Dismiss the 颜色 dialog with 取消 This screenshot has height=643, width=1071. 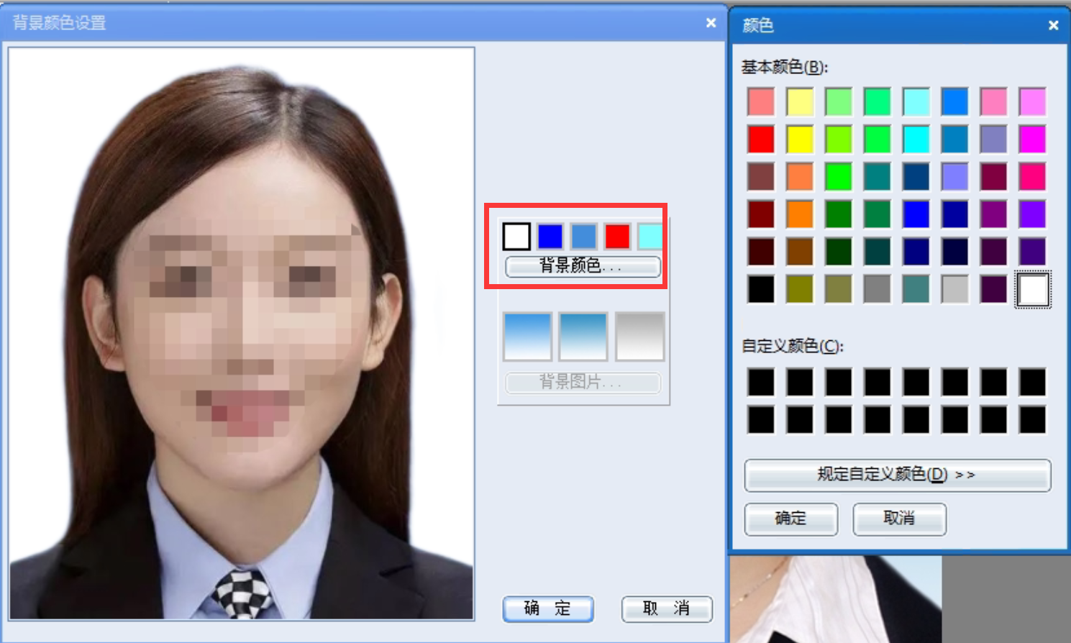[x=899, y=519]
